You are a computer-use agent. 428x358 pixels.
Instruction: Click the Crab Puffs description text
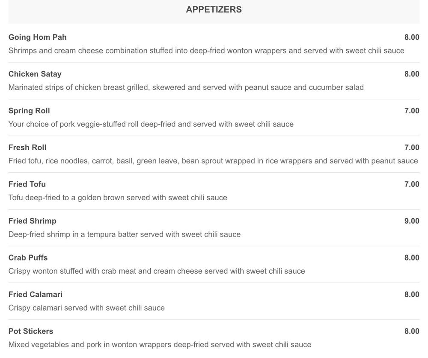157,271
